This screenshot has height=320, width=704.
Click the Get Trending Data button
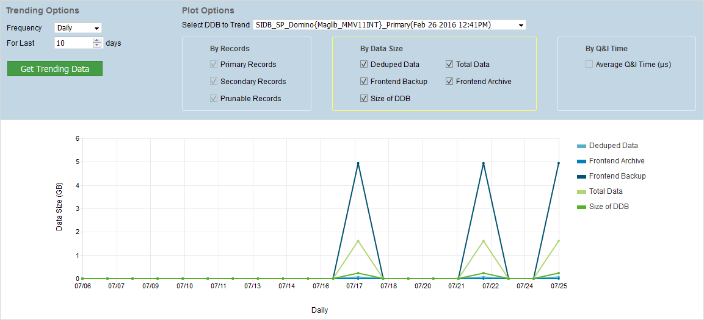point(55,69)
